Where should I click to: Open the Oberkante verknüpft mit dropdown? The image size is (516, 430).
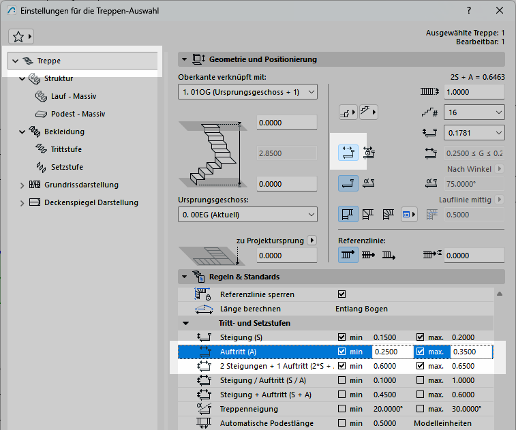tap(247, 92)
